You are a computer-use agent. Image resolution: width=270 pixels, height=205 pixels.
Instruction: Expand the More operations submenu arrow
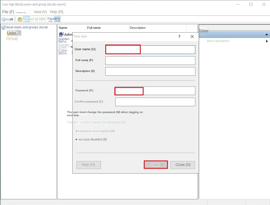tap(267, 41)
